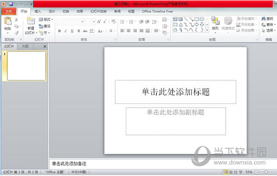Switch to the Design (设计) tab
Viewport: 277px width, 176px height.
point(52,12)
